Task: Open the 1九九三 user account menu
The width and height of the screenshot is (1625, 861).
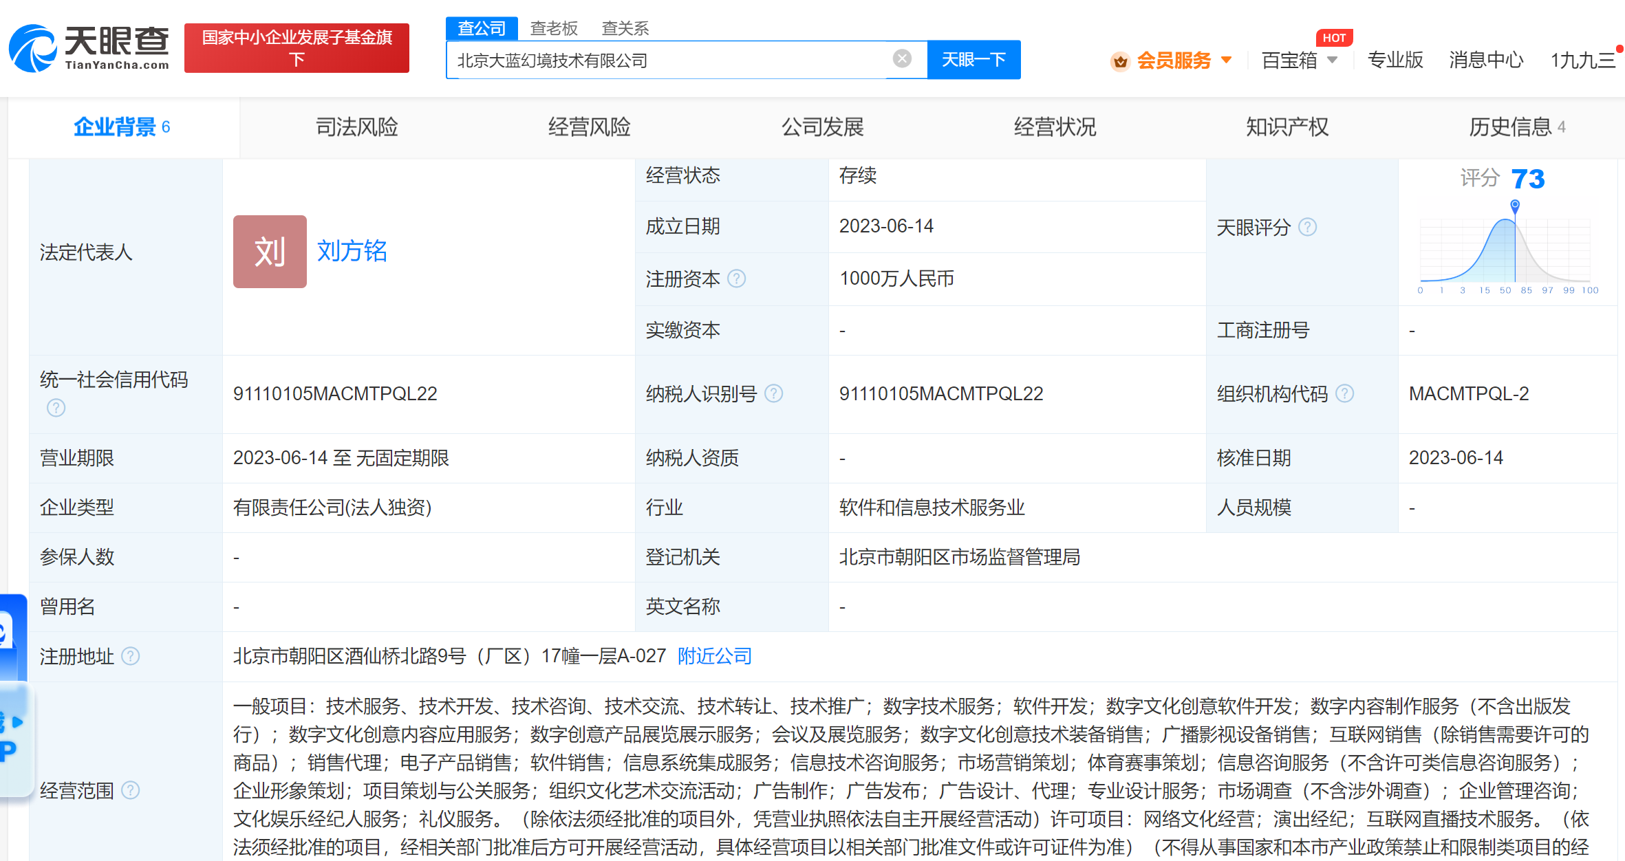Action: click(x=1582, y=61)
